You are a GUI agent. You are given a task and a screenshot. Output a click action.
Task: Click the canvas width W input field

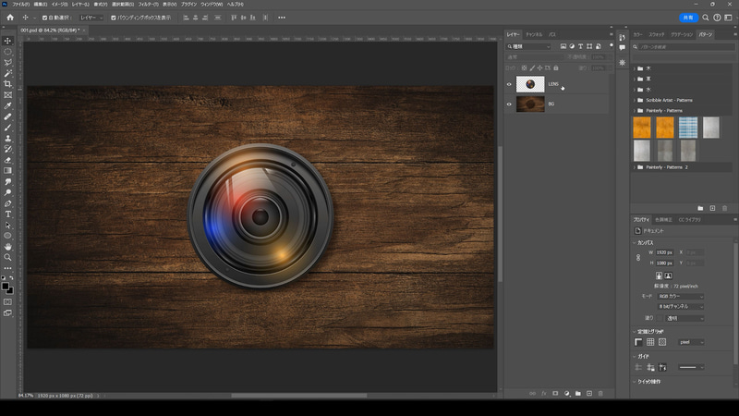pos(664,251)
